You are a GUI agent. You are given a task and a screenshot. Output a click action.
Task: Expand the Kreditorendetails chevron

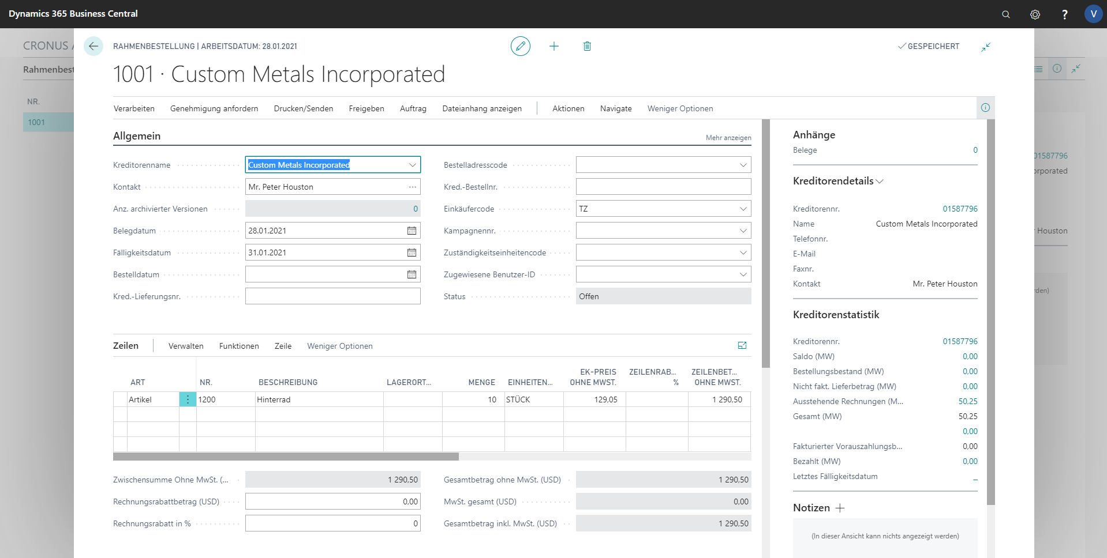[880, 182]
